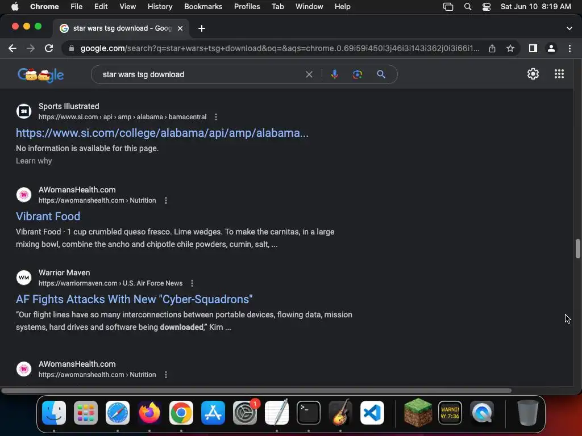Open App Store from the Dock
The image size is (582, 436).
[213, 413]
